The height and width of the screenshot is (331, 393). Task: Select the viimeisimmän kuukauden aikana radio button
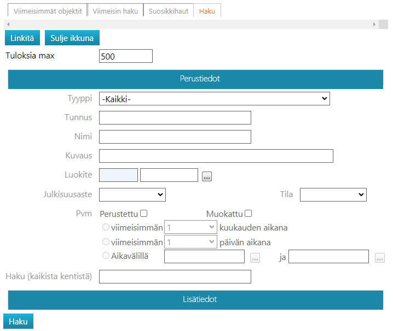pyautogui.click(x=106, y=228)
